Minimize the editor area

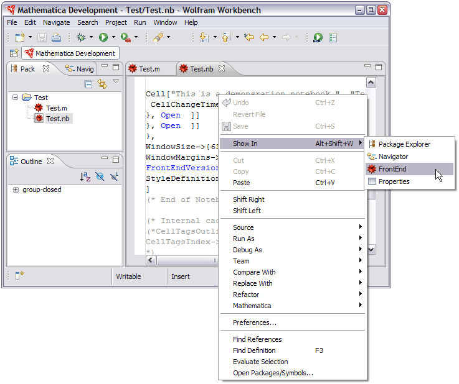pyautogui.click(x=367, y=66)
